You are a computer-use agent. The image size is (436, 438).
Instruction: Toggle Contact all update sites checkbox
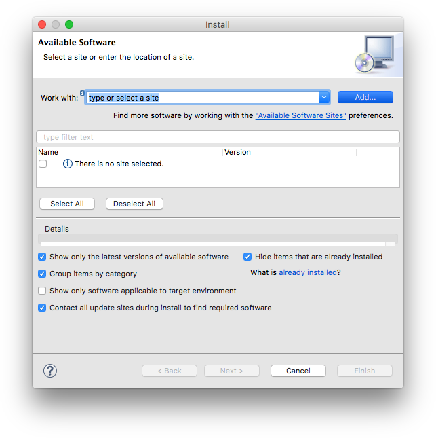pos(42,308)
